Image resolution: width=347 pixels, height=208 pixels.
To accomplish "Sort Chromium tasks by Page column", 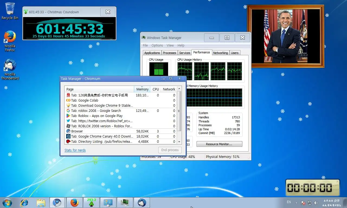I will (x=99, y=89).
